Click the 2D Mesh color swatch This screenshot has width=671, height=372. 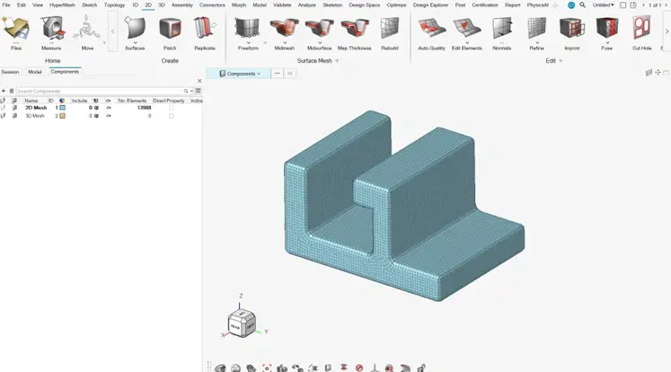tap(63, 108)
